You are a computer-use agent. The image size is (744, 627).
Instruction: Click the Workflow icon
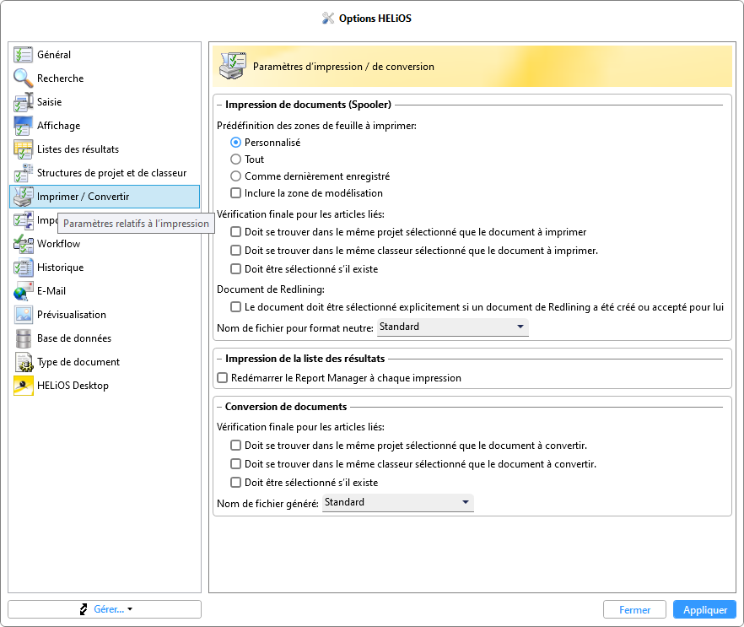(23, 244)
